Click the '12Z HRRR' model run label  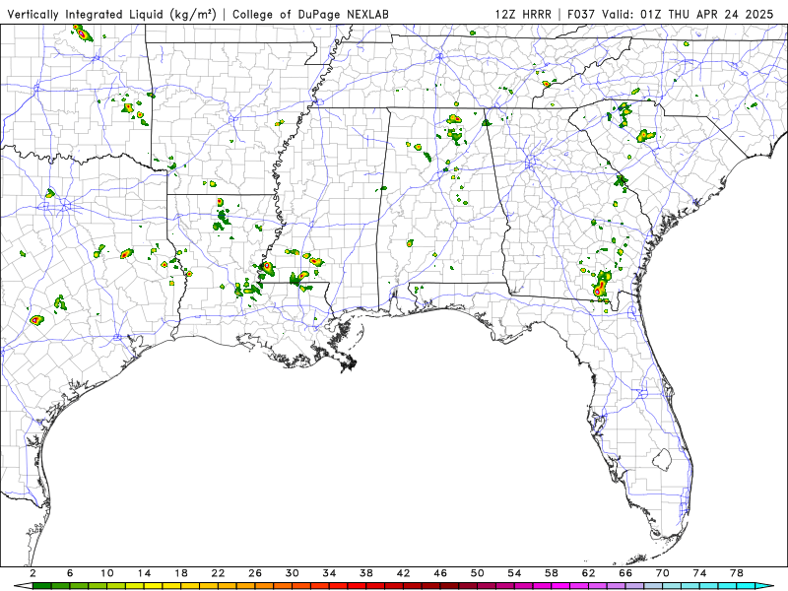pos(523,14)
